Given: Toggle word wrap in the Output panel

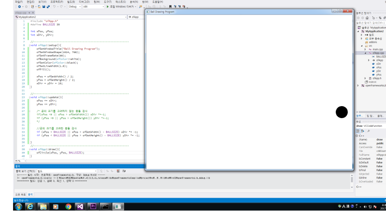Looking at the screenshot, I should pos(124,171).
